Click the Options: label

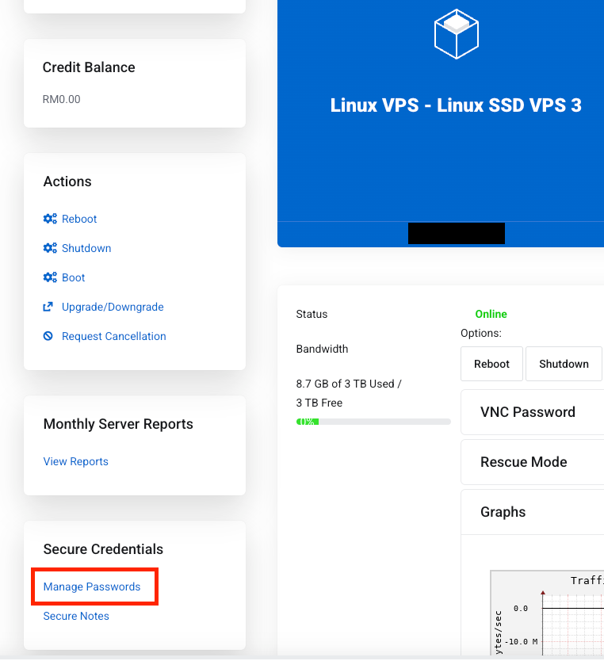pos(481,334)
